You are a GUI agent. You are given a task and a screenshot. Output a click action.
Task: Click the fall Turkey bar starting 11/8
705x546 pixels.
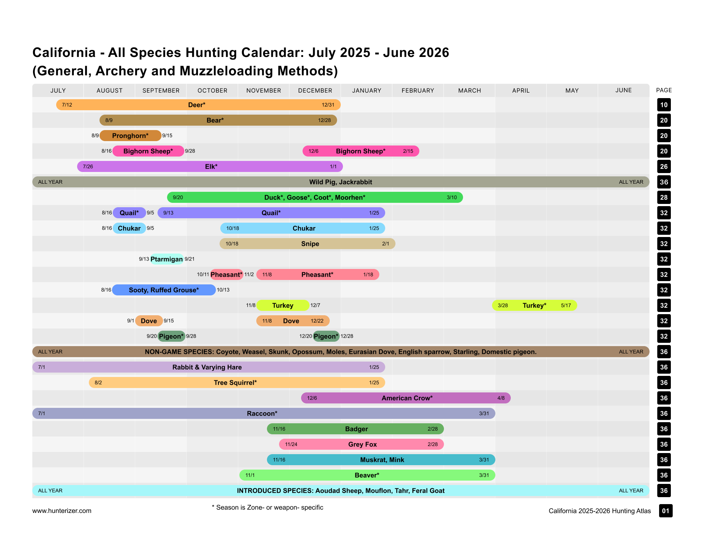283,305
